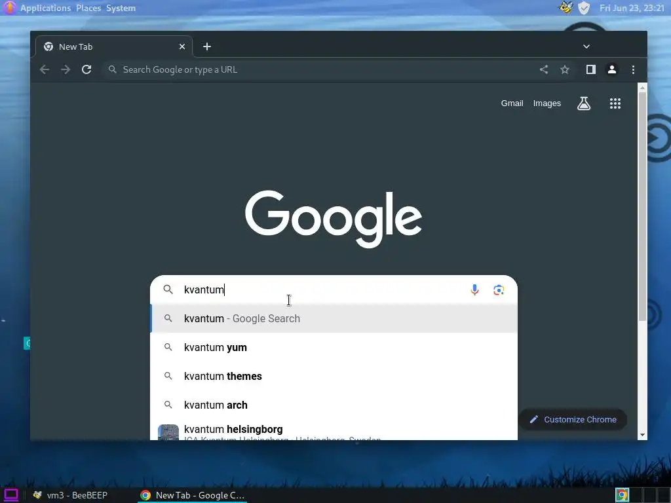
Task: Open the Google apps grid
Action: tap(615, 103)
